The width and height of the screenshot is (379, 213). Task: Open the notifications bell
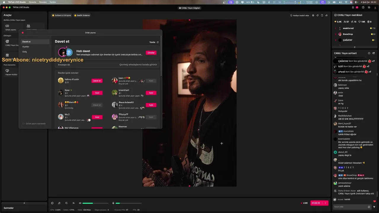click(353, 7)
